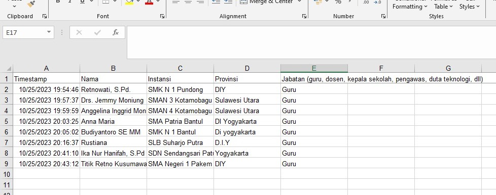Select cell with Retnowati, S.Pd.
The height and width of the screenshot is (195, 496).
coord(113,89)
